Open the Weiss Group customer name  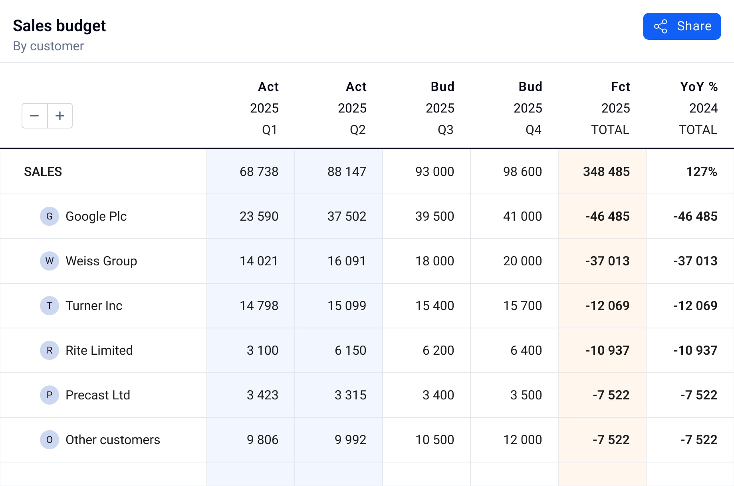[101, 261]
